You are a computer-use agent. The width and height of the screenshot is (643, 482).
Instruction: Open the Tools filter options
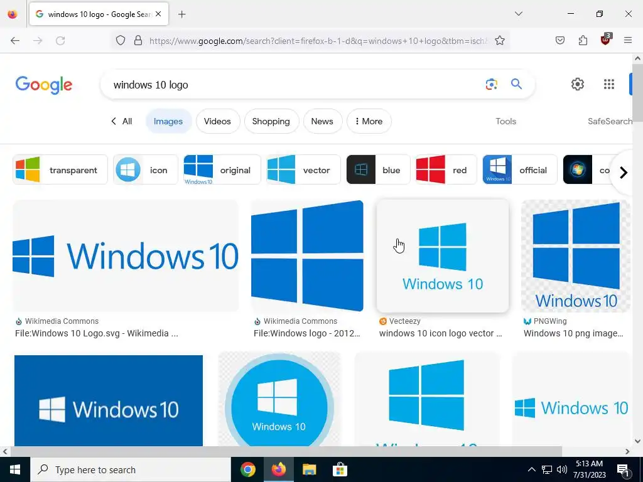(505, 121)
